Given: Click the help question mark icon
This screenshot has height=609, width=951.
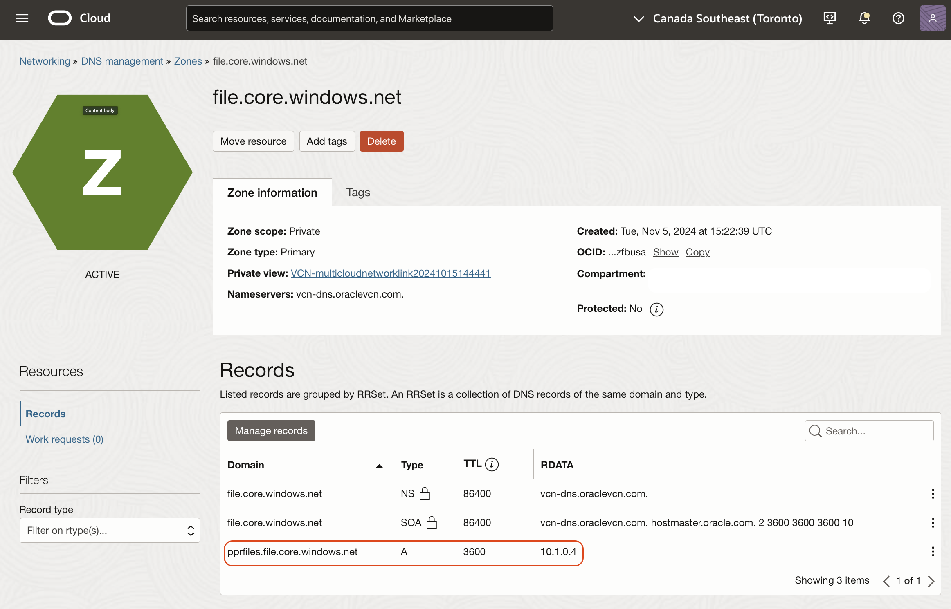Looking at the screenshot, I should tap(898, 18).
